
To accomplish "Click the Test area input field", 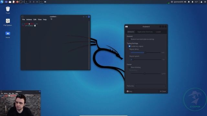I will pyautogui.click(x=150, y=86).
